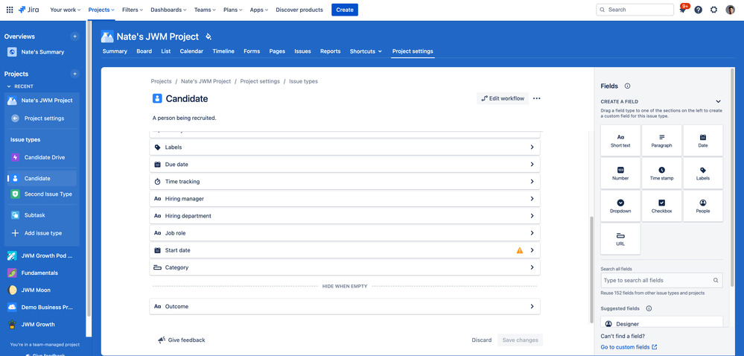Open the settings gear icon

[713, 10]
